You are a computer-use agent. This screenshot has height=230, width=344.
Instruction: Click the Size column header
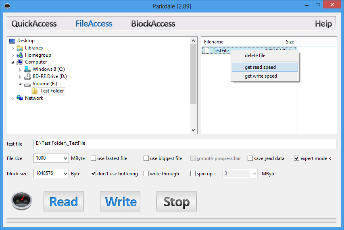pyautogui.click(x=279, y=42)
